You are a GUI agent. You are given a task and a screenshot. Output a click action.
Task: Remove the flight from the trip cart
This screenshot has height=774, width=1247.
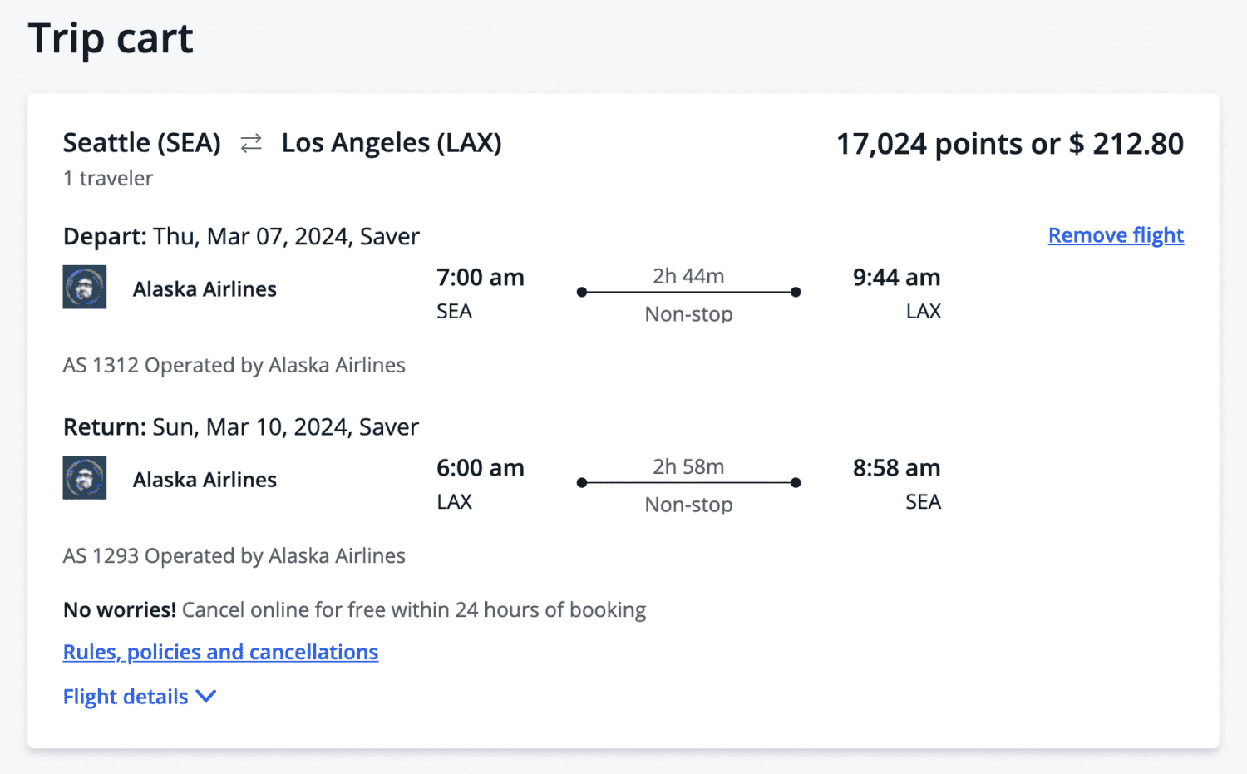tap(1115, 235)
